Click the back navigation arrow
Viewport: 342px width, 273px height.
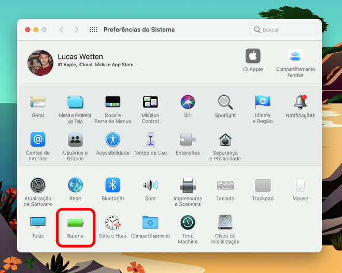click(62, 29)
